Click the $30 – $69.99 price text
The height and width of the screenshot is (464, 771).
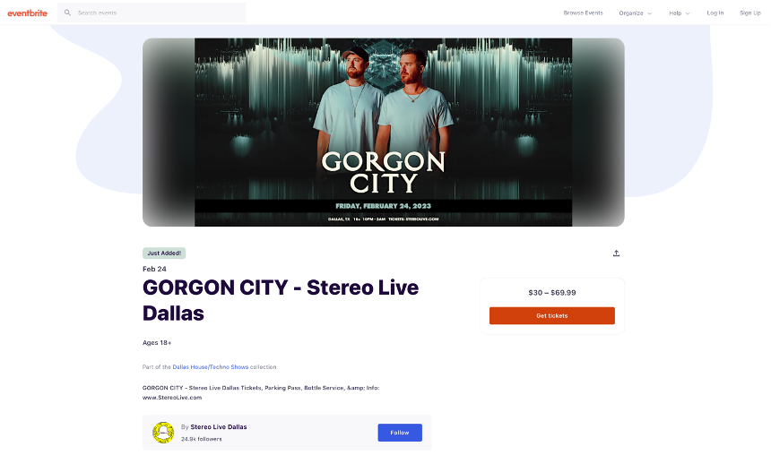pos(551,292)
